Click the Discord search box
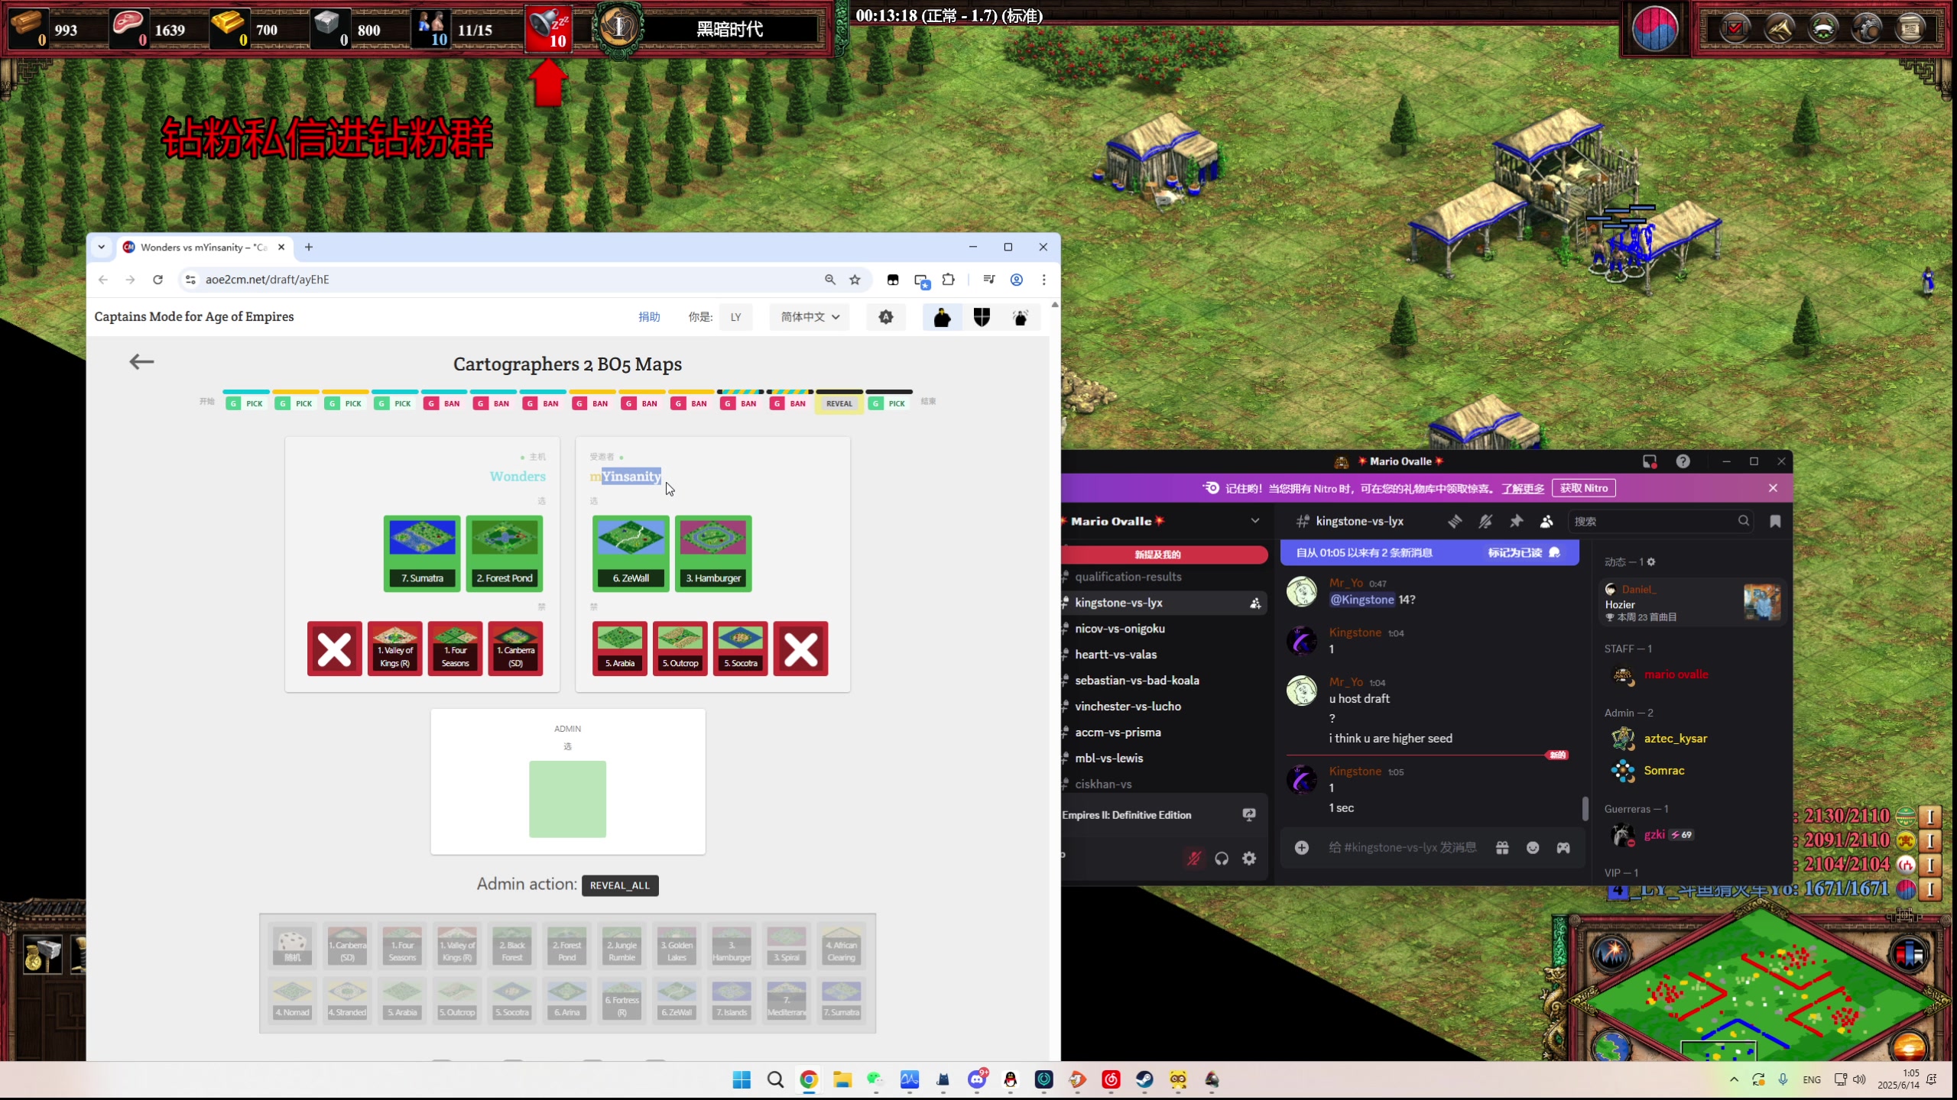The image size is (1957, 1100). 1660,521
